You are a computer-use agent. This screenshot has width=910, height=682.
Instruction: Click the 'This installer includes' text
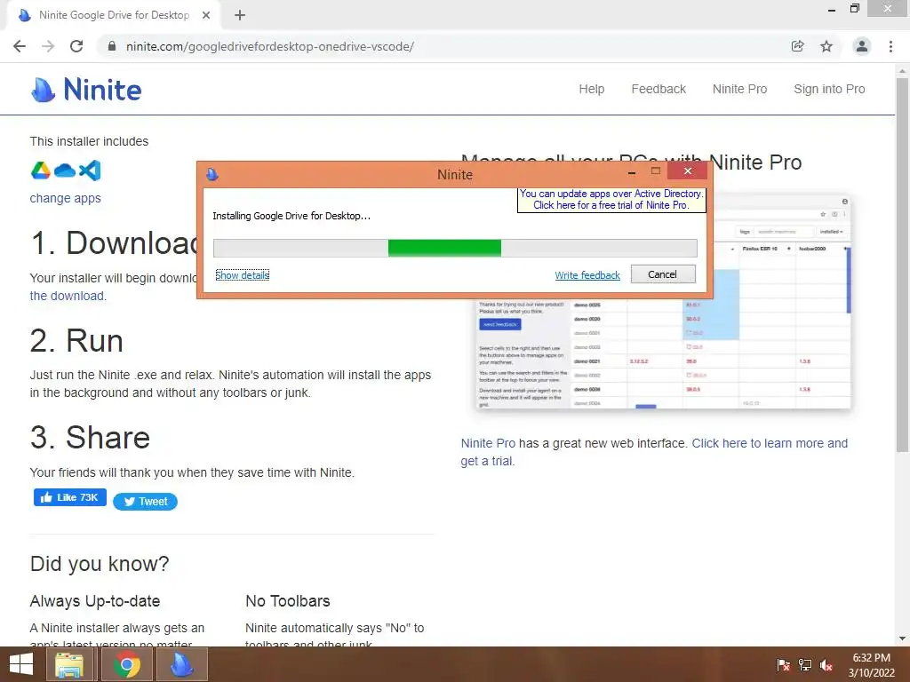click(x=90, y=141)
